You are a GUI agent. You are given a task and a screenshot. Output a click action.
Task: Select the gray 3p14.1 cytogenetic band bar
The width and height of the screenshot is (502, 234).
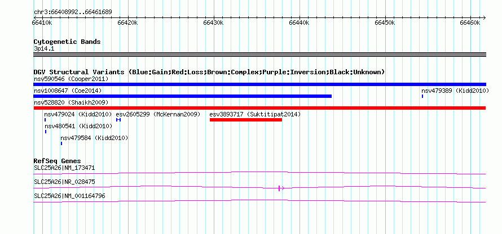(x=259, y=55)
